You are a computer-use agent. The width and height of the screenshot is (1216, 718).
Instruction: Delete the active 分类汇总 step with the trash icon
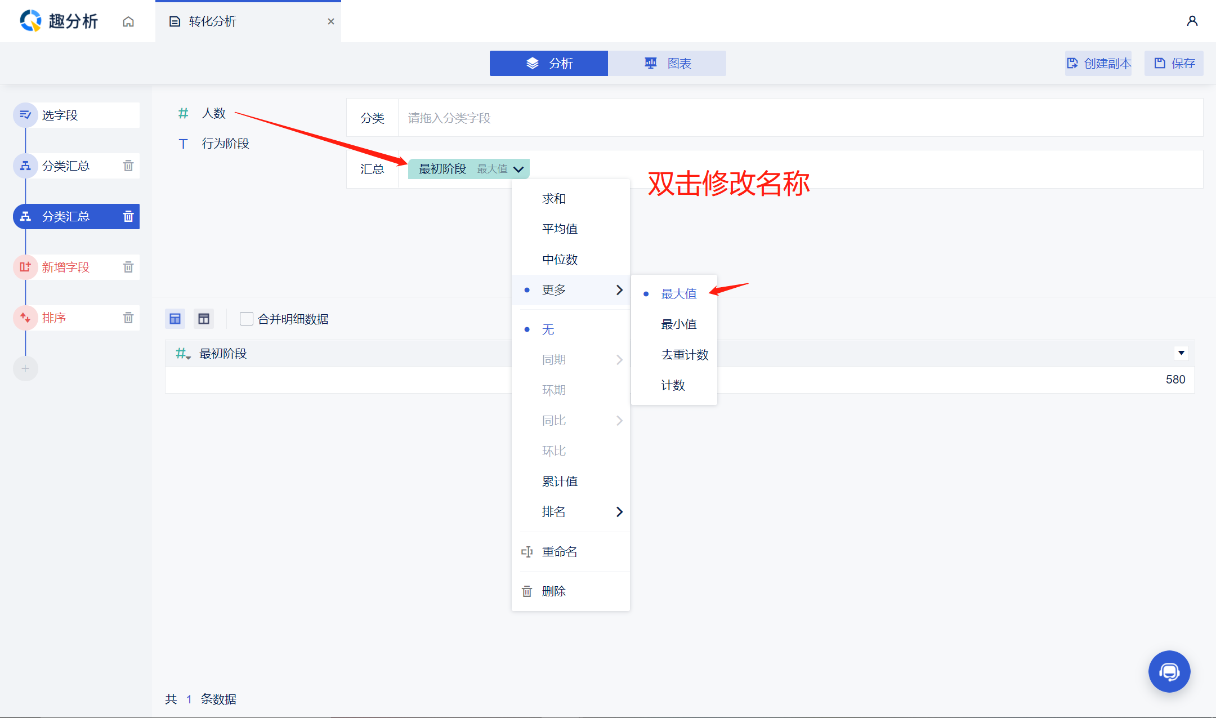tap(128, 216)
